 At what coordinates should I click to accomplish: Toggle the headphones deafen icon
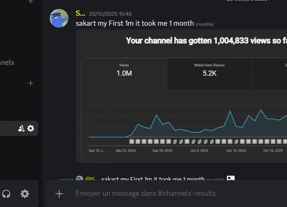tap(6, 194)
